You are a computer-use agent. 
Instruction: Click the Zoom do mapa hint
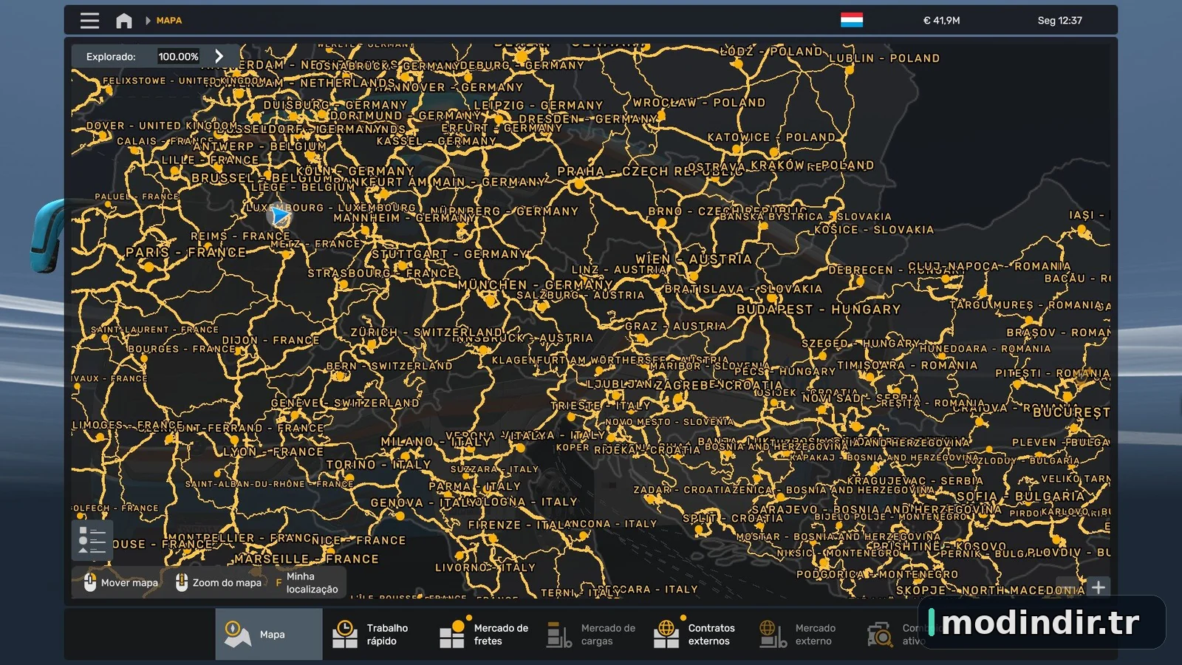point(219,583)
